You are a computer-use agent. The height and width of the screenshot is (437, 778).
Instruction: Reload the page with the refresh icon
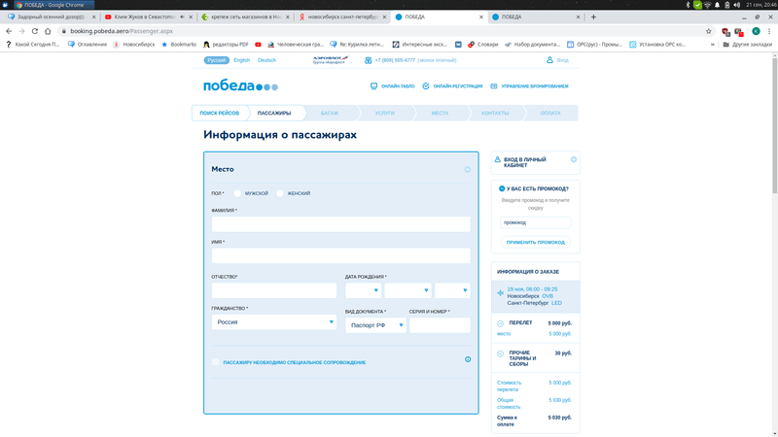(x=35, y=31)
